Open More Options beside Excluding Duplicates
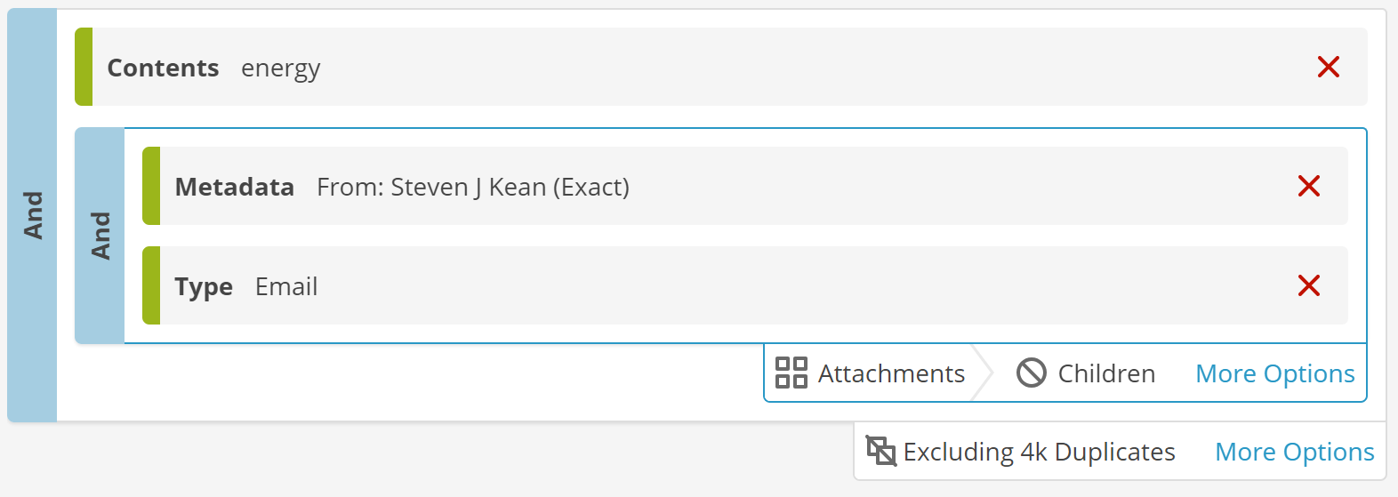 [1294, 452]
